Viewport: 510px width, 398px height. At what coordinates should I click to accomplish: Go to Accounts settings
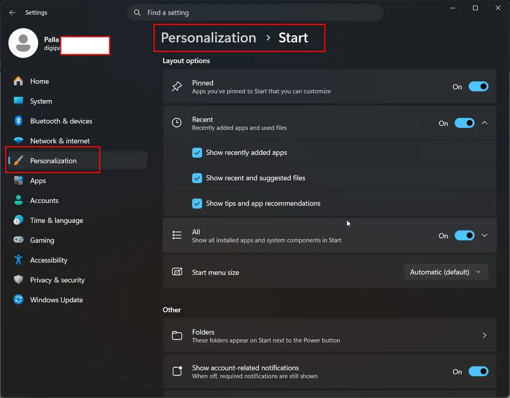coord(77,200)
